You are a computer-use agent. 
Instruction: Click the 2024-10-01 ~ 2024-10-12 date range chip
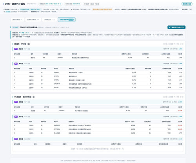(x=50, y=4)
